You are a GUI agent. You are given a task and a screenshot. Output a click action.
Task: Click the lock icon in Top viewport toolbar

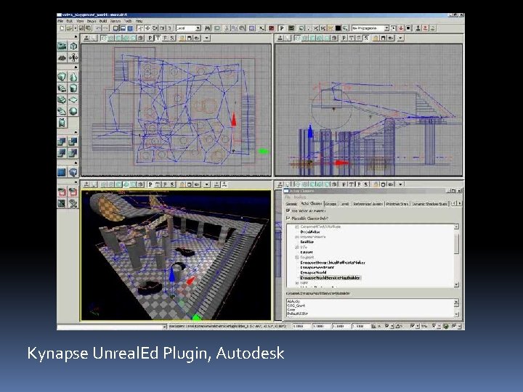pyautogui.click(x=182, y=38)
